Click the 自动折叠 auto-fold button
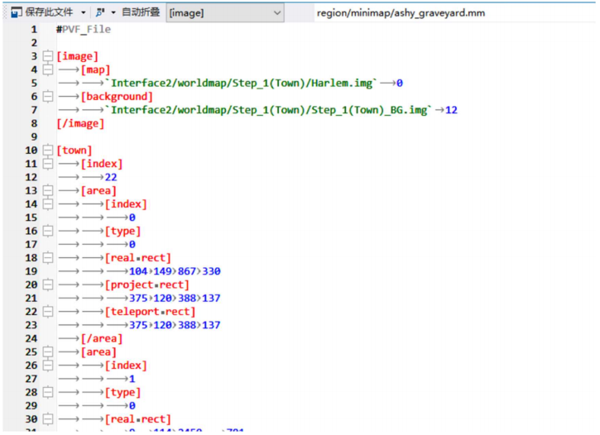This screenshot has width=600, height=435. [x=140, y=12]
